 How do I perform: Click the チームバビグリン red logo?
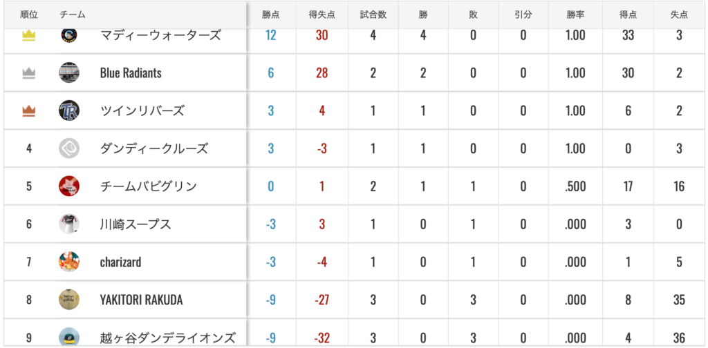coord(69,186)
